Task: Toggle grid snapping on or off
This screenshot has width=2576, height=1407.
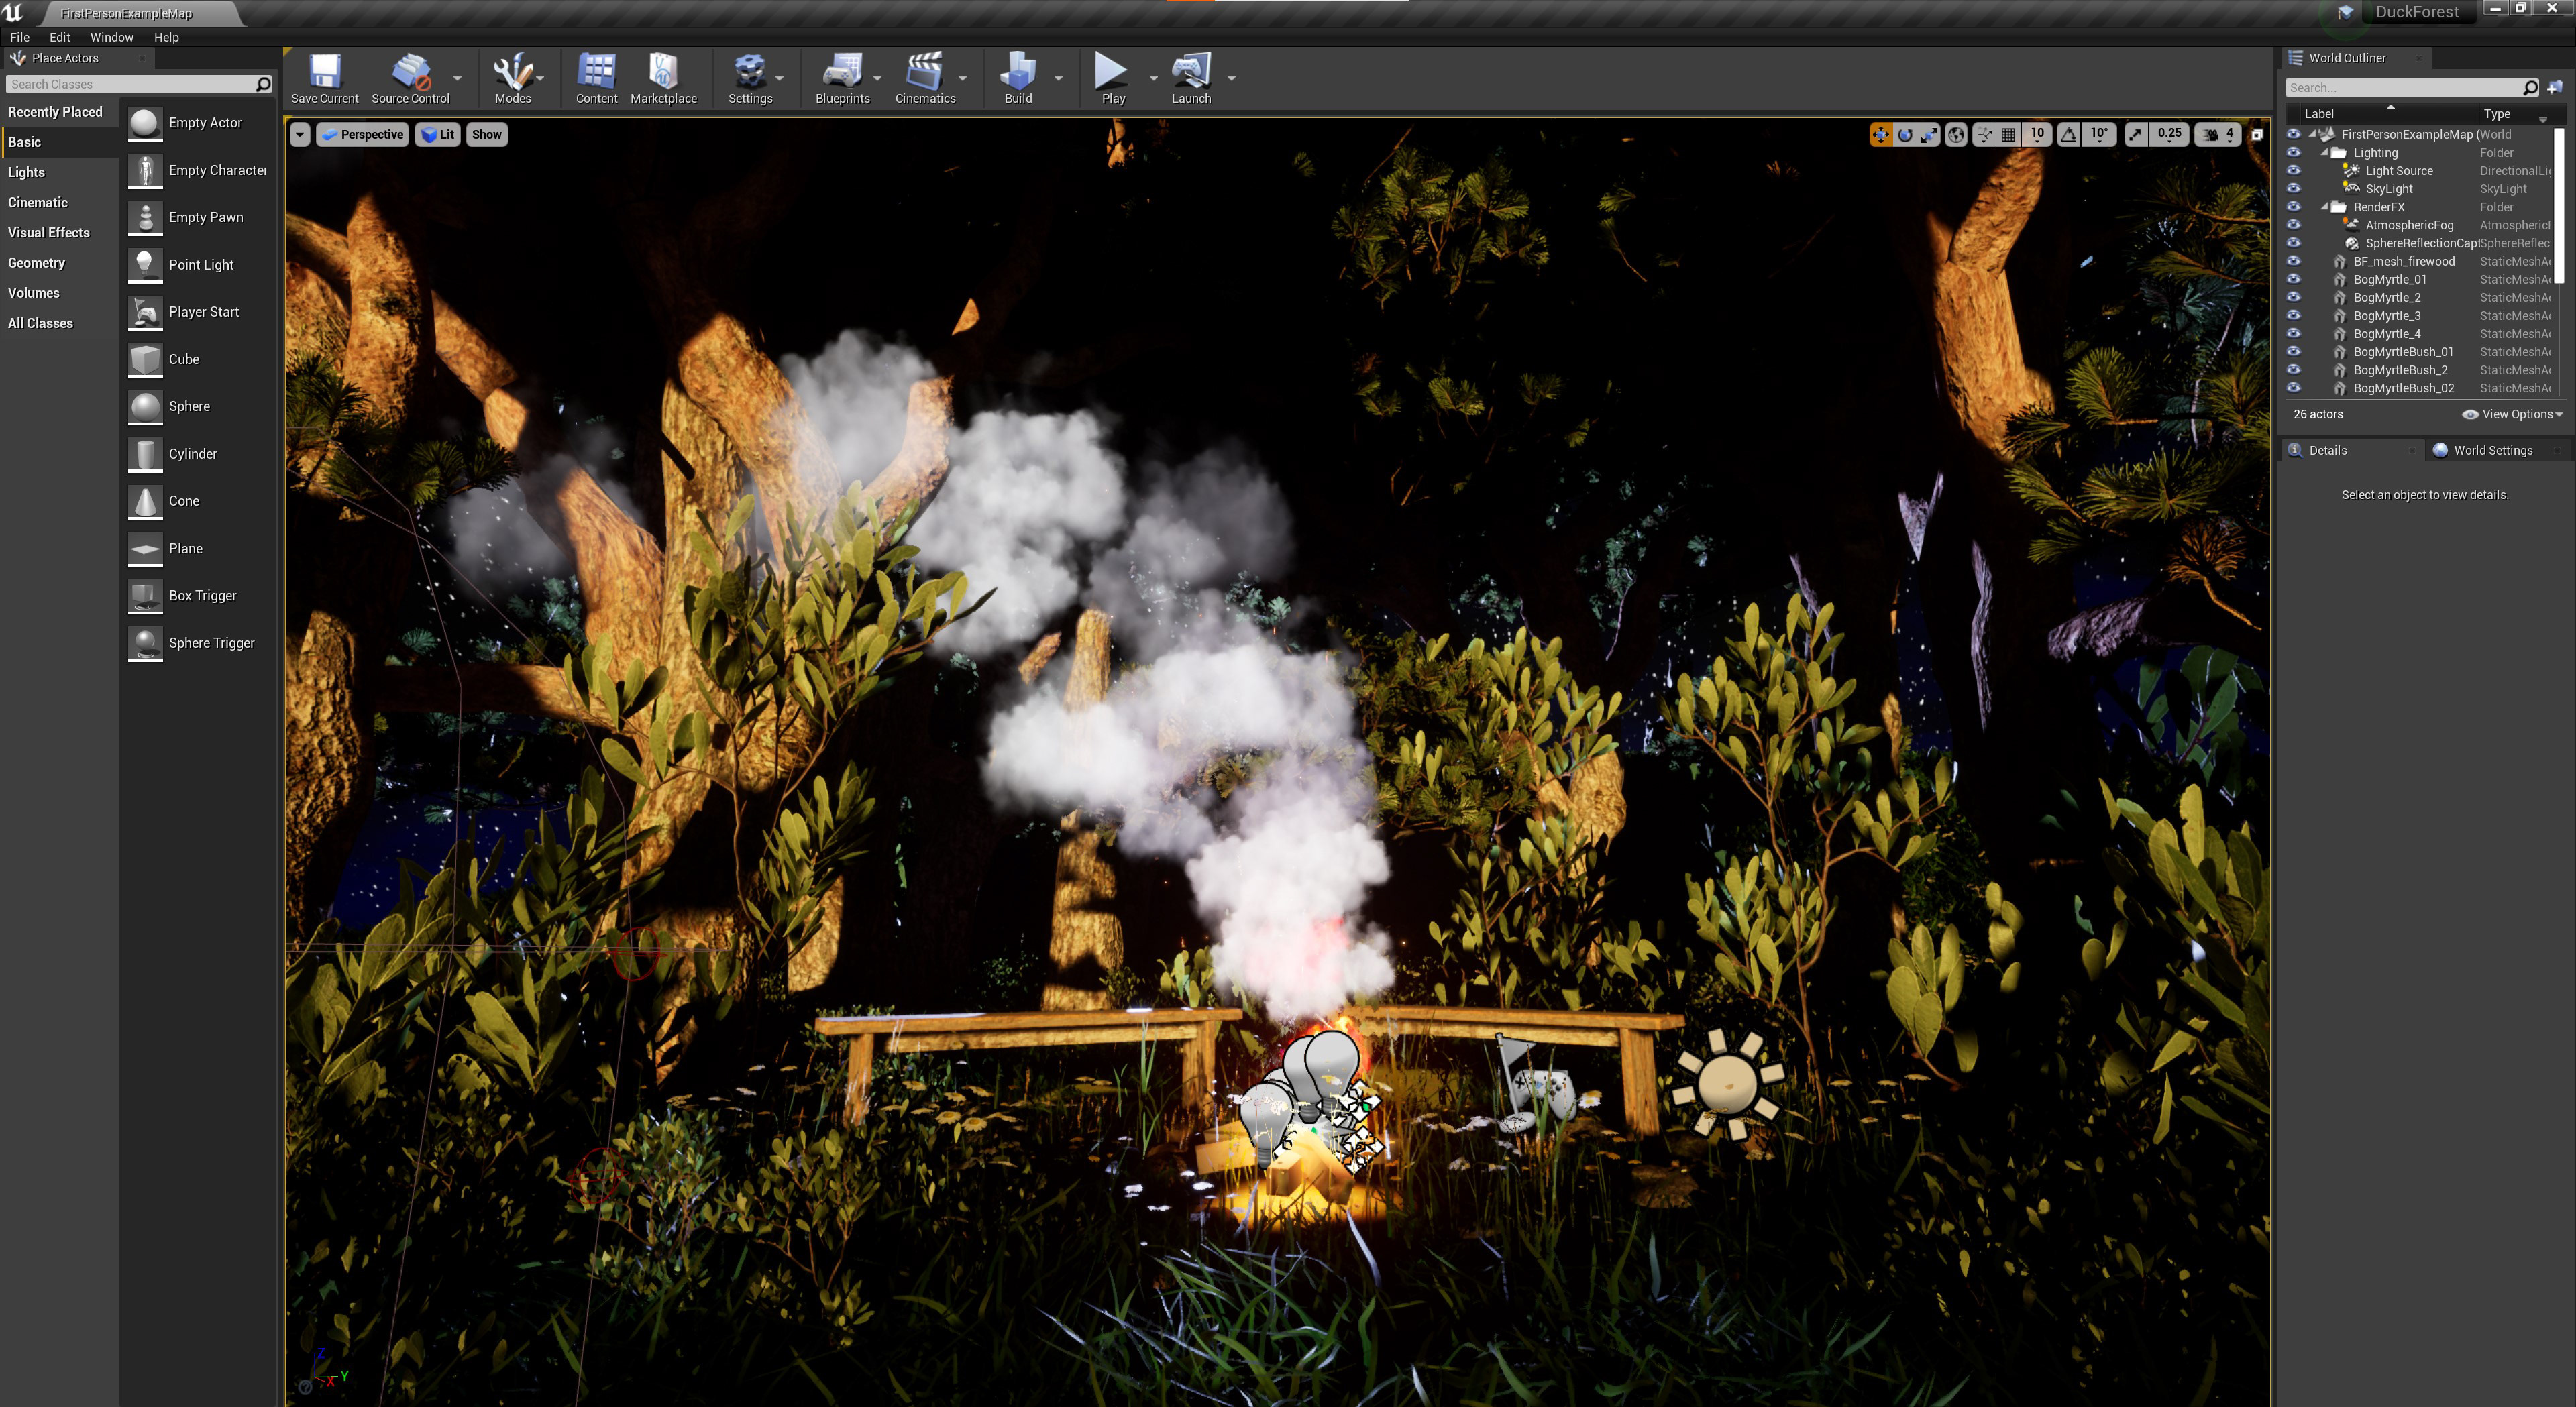Action: point(2008,135)
